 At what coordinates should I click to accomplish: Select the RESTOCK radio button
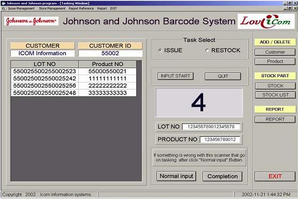coord(207,50)
